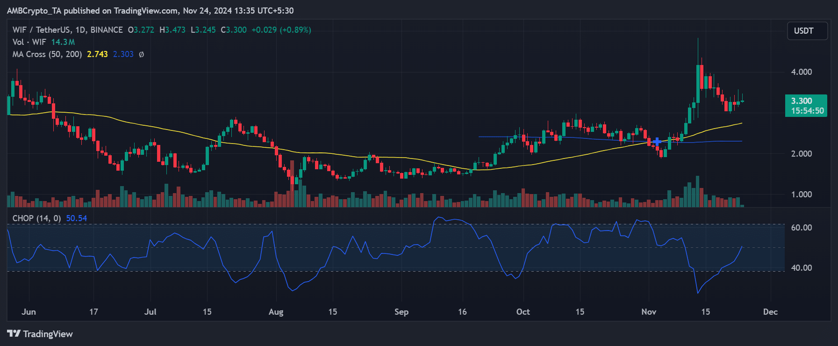Screen dimensions: 838x346
Task: Click the 2.000 price axis label
Action: click(x=801, y=154)
